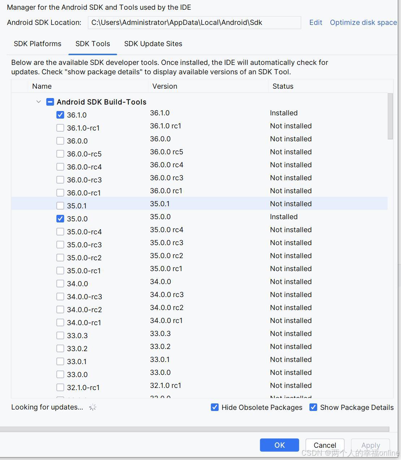Click the Android SDK Location path field
Image resolution: width=401 pixels, height=460 pixels.
point(195,22)
